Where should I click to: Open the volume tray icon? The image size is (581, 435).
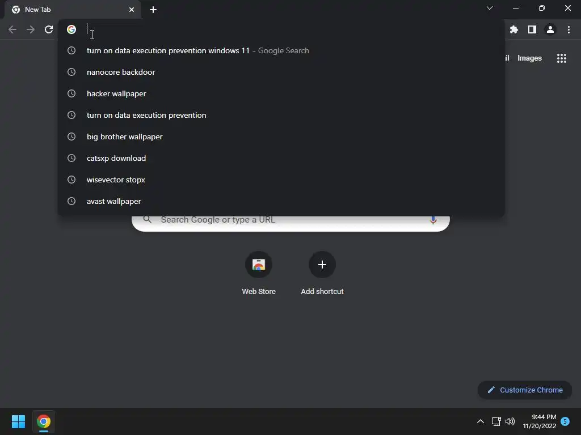(x=510, y=421)
